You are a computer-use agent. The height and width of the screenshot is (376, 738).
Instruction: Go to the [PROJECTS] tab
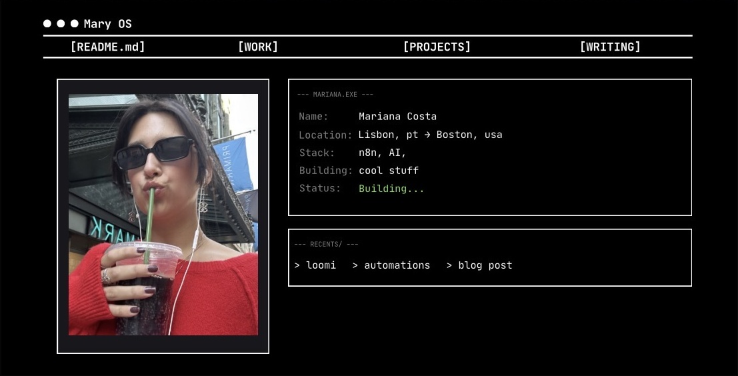click(x=437, y=47)
